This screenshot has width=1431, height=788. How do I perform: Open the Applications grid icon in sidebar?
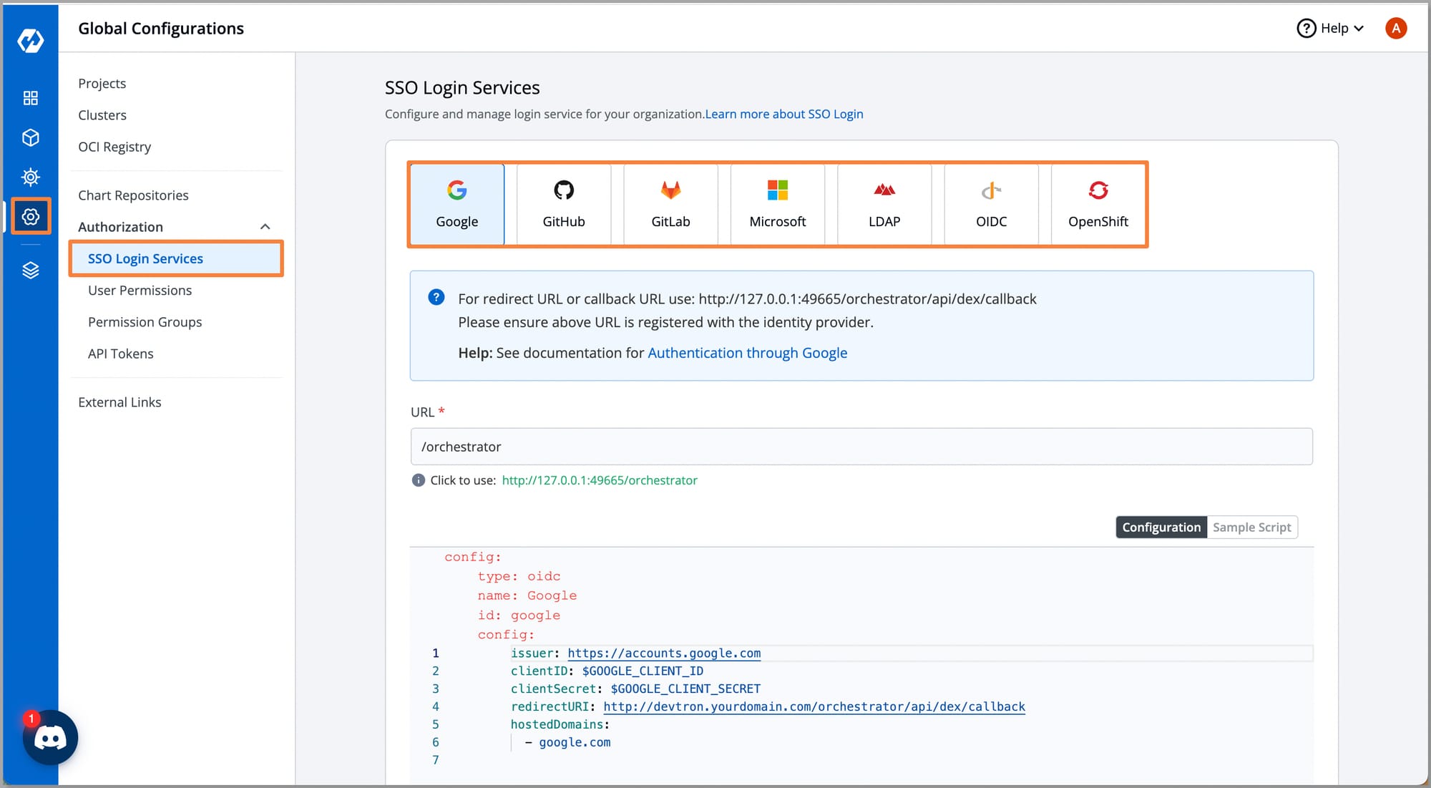click(x=30, y=98)
